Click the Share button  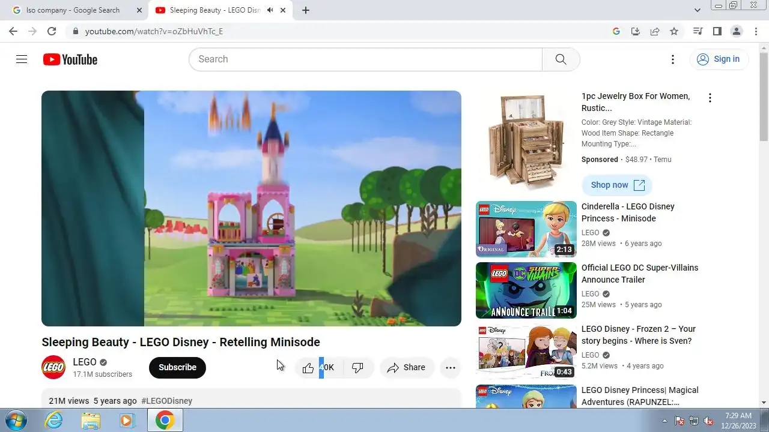click(407, 368)
